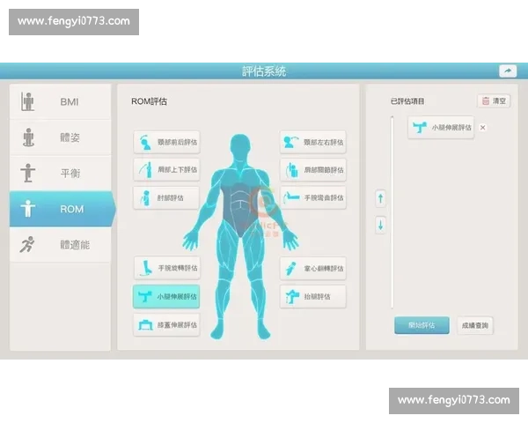Remove 小腿伸展評估 from list with the X
Image resolution: width=528 pixels, height=423 pixels.
tap(483, 128)
